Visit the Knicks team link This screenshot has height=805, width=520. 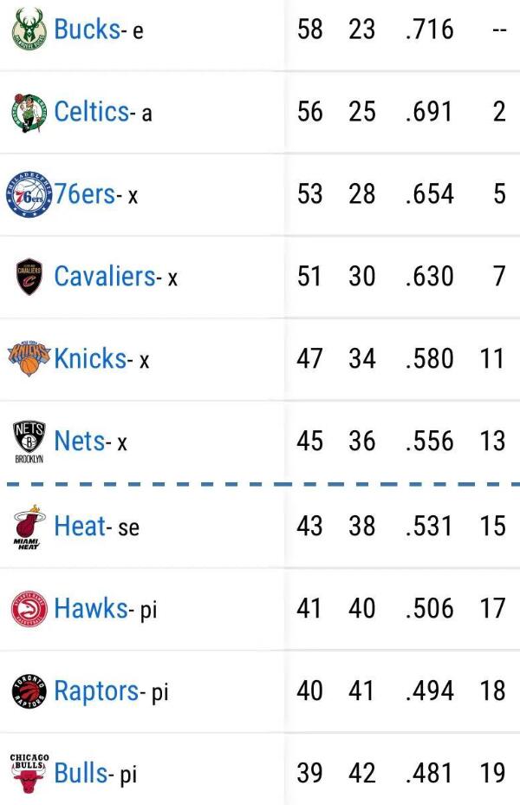tap(90, 358)
